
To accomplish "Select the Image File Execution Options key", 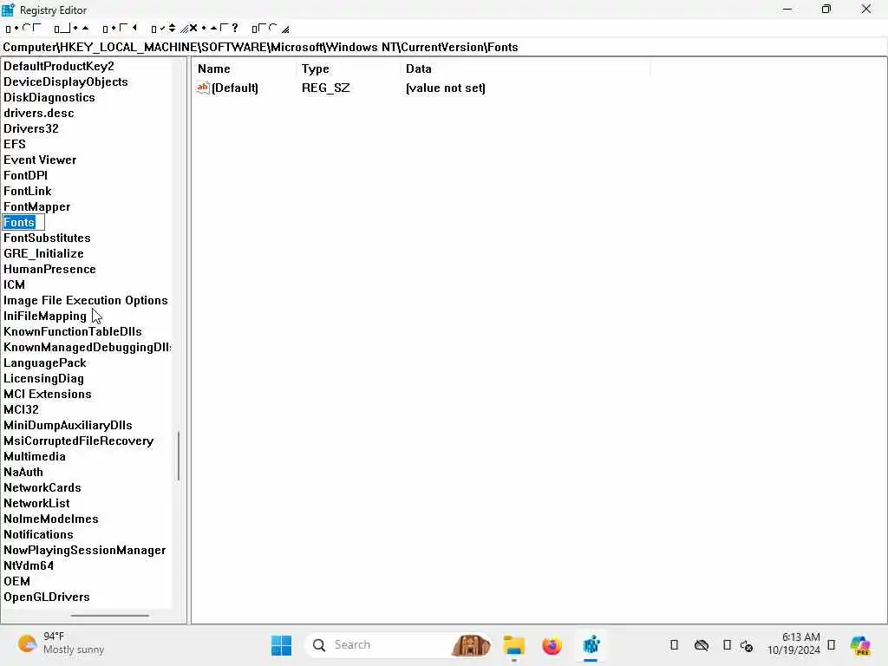I will click(86, 300).
